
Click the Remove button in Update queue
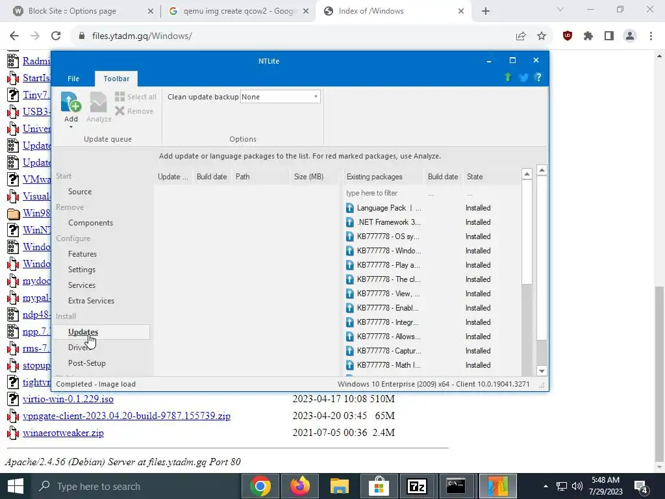134,111
